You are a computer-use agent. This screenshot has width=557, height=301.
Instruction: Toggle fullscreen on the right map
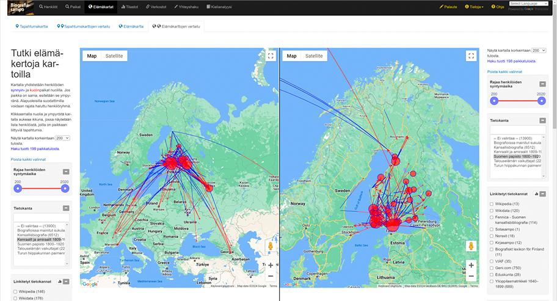471,56
